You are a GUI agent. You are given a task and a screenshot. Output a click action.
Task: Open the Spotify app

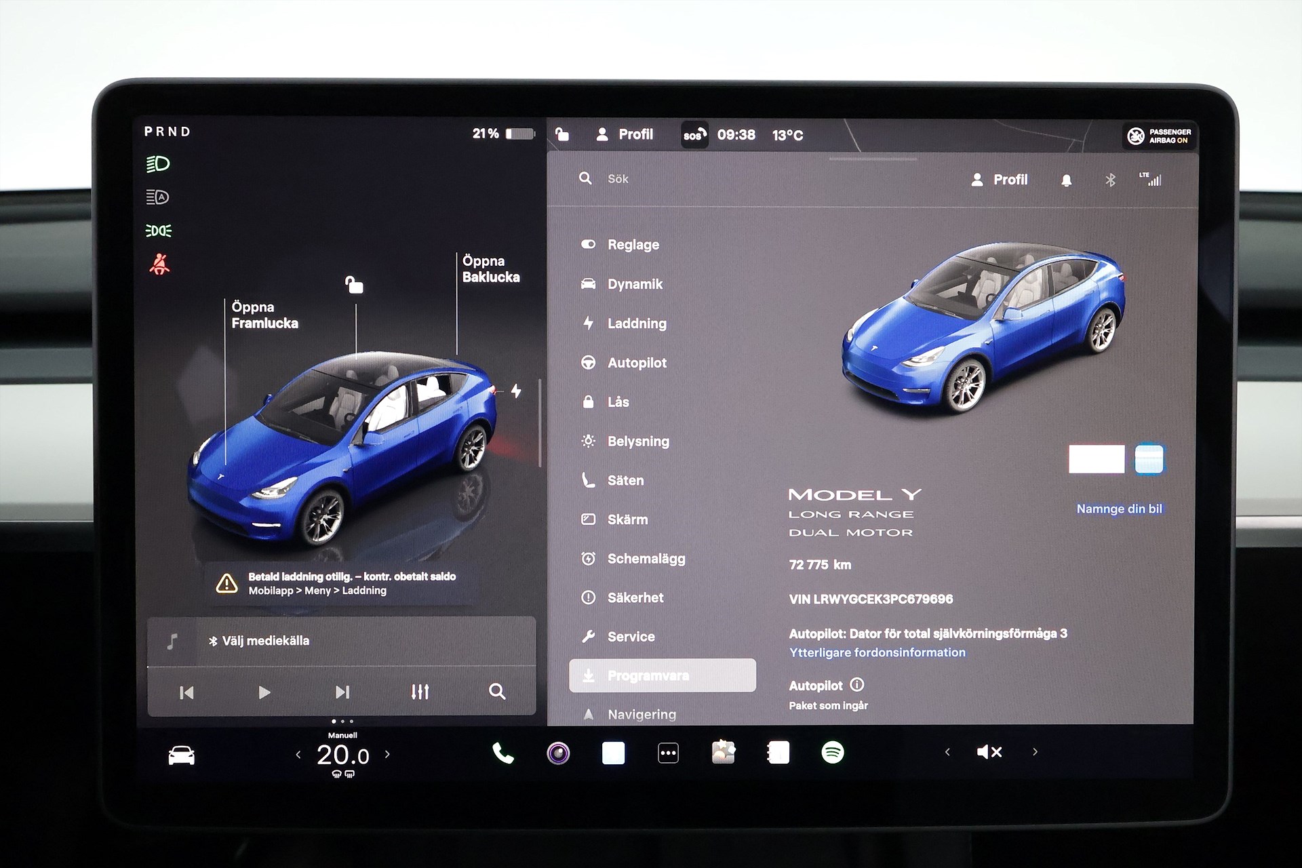point(832,753)
